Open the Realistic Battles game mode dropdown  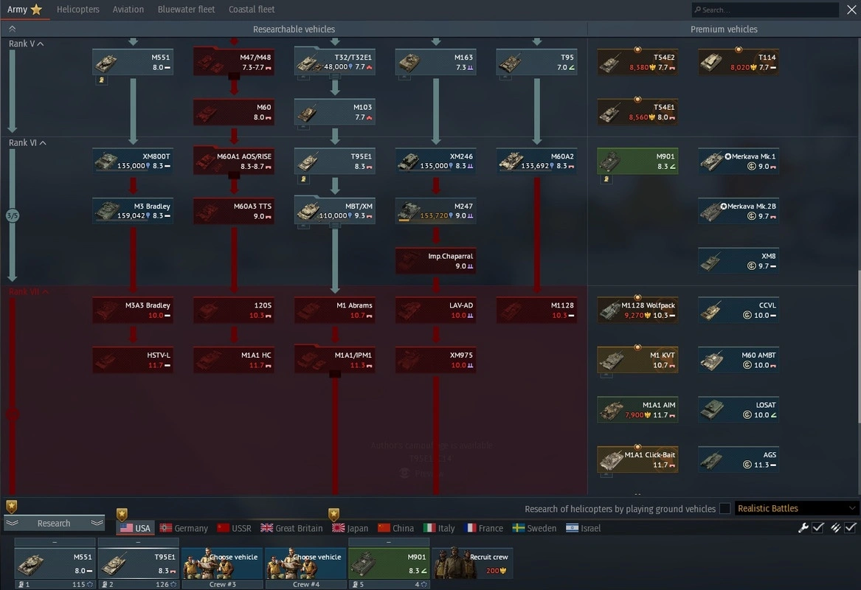(797, 509)
